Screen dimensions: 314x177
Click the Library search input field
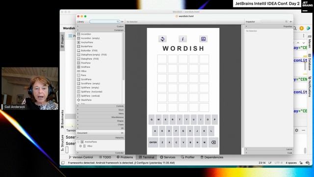coord(105,22)
